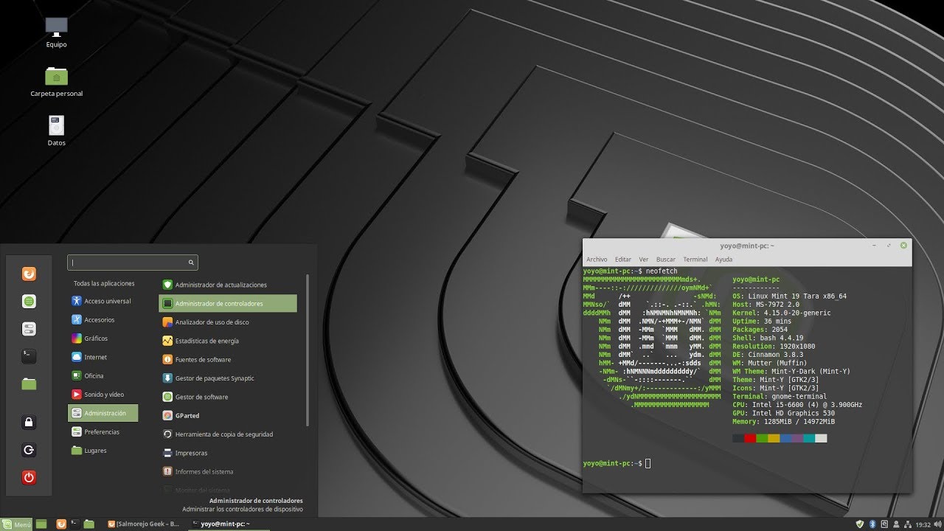Launch Gestor de software
The height and width of the screenshot is (531, 944).
(228, 397)
